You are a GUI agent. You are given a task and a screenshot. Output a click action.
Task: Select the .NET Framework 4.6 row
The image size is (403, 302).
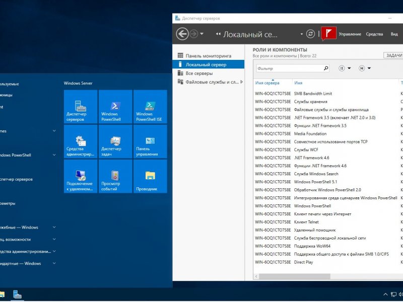click(328, 158)
